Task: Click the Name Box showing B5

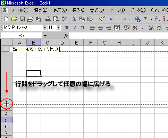Action: [22, 36]
